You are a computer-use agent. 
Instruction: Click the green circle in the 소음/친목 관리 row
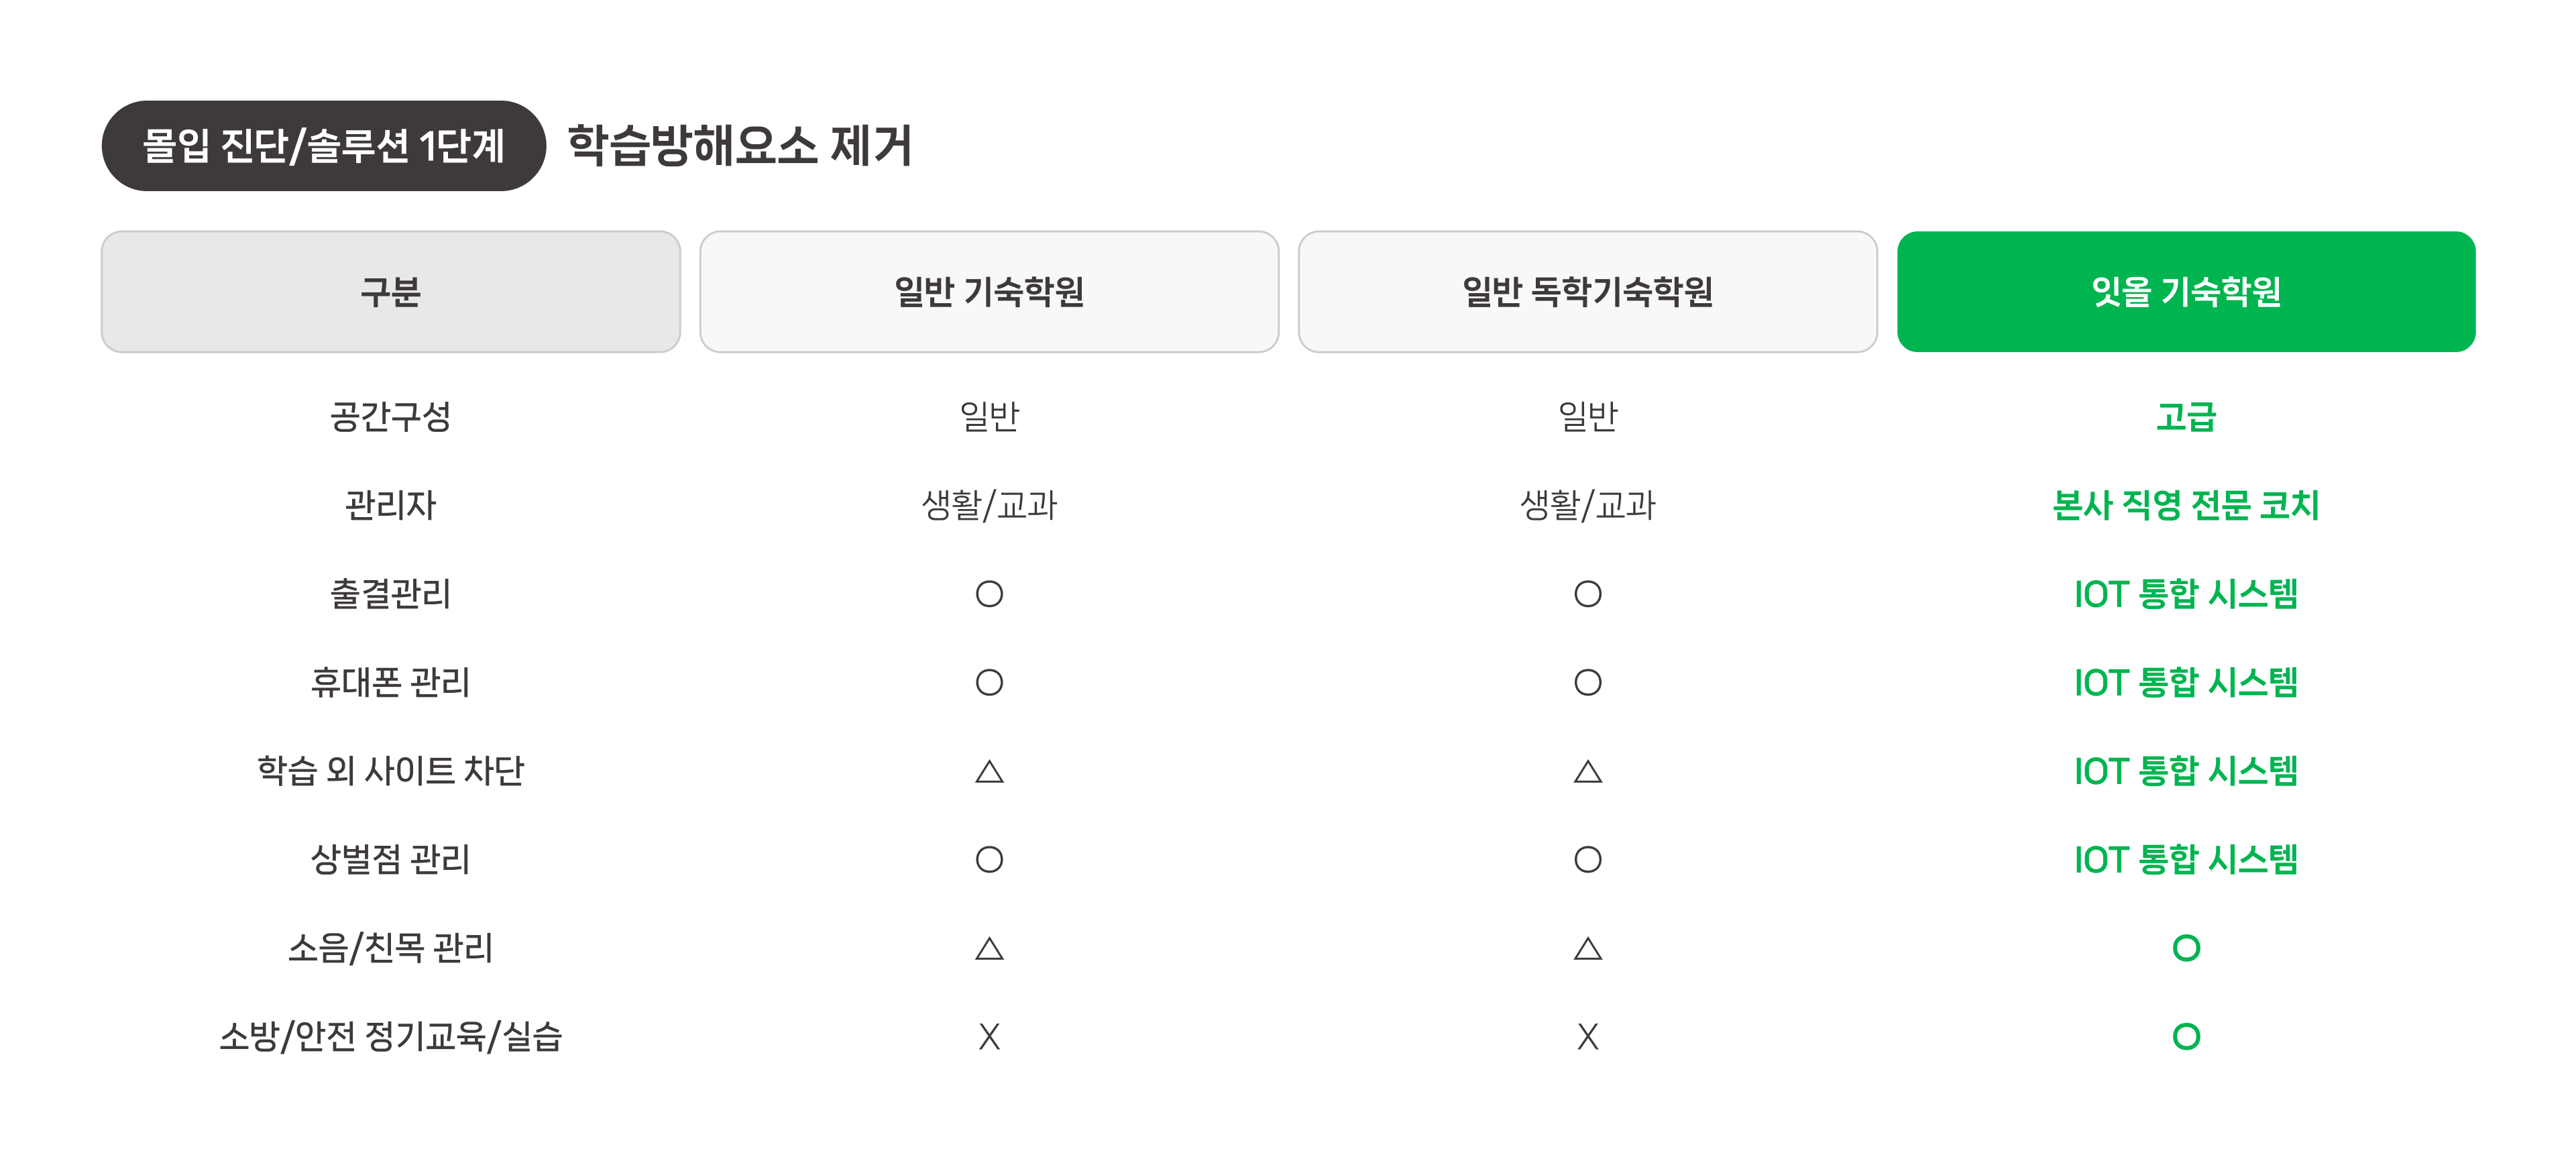pyautogui.click(x=2186, y=948)
